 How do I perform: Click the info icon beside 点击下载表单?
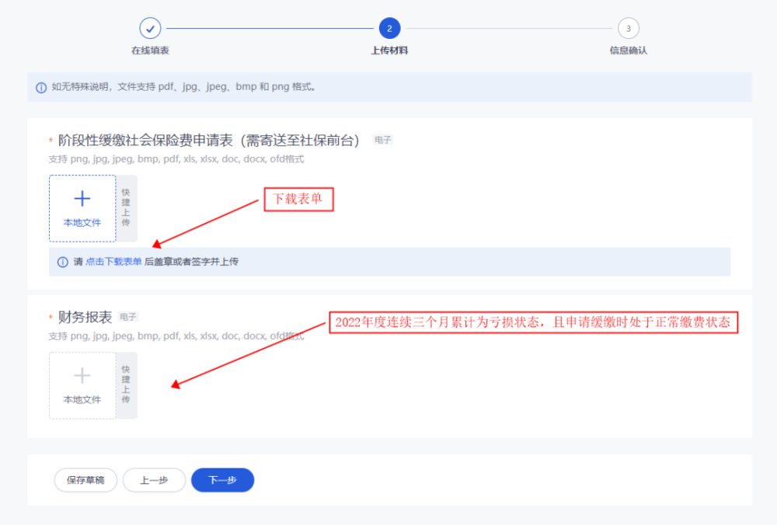[62, 262]
